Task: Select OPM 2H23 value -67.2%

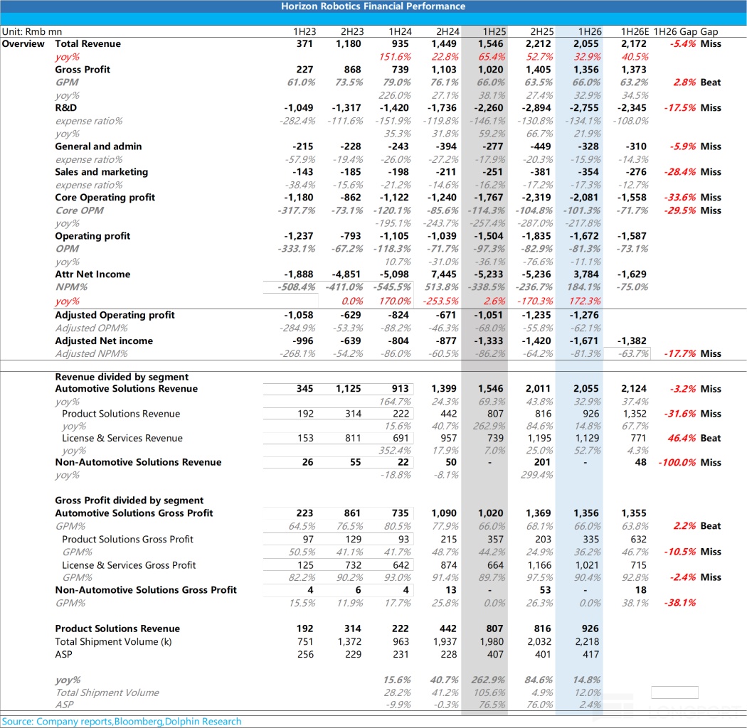Action: pos(347,249)
